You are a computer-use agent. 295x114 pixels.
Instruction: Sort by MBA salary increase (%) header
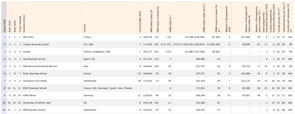pos(157,18)
